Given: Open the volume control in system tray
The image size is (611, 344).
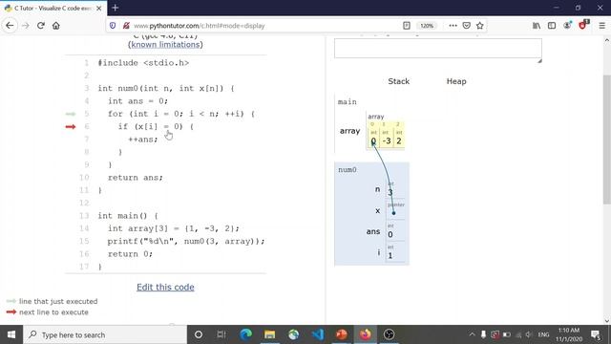Looking at the screenshot, I should 529,334.
